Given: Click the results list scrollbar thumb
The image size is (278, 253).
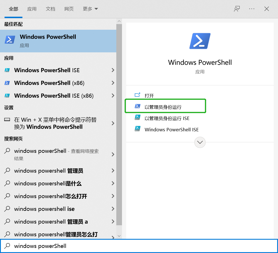Looking at the screenshot, I should [x=119, y=125].
